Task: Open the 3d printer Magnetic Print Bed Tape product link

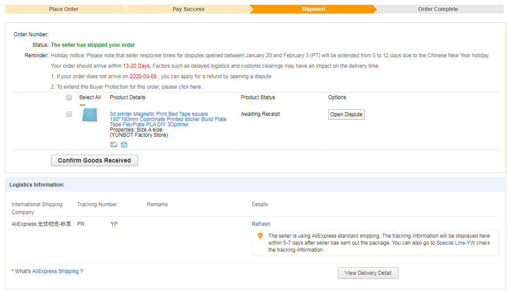Action: click(168, 119)
